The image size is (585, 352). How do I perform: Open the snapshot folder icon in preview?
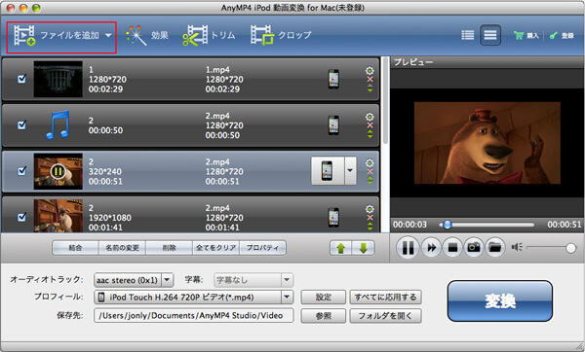coord(495,247)
